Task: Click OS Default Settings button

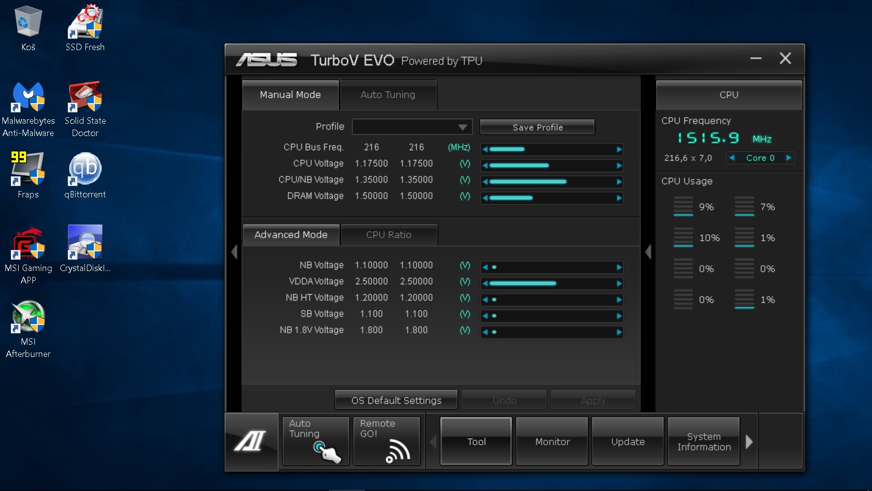Action: (396, 400)
